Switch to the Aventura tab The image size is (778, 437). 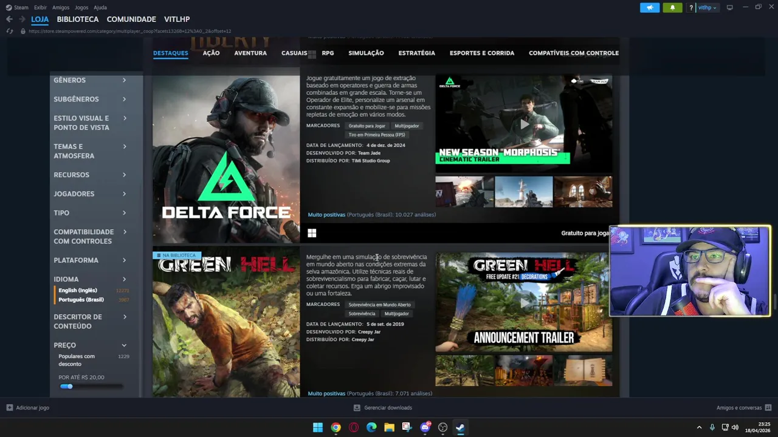point(250,53)
